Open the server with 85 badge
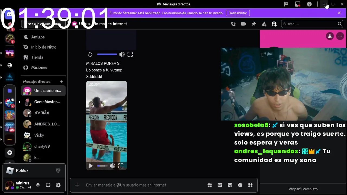Screen dimensions: 347x195 point(9,127)
